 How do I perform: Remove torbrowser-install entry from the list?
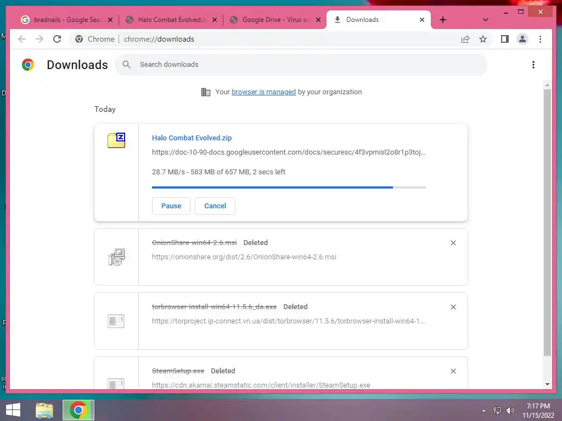pos(453,307)
